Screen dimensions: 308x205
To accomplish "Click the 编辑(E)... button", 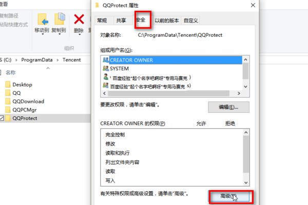I will [x=228, y=107].
